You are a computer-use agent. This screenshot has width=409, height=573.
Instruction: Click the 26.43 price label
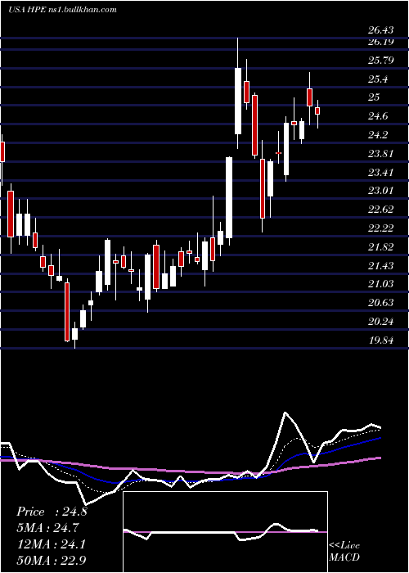point(381,30)
